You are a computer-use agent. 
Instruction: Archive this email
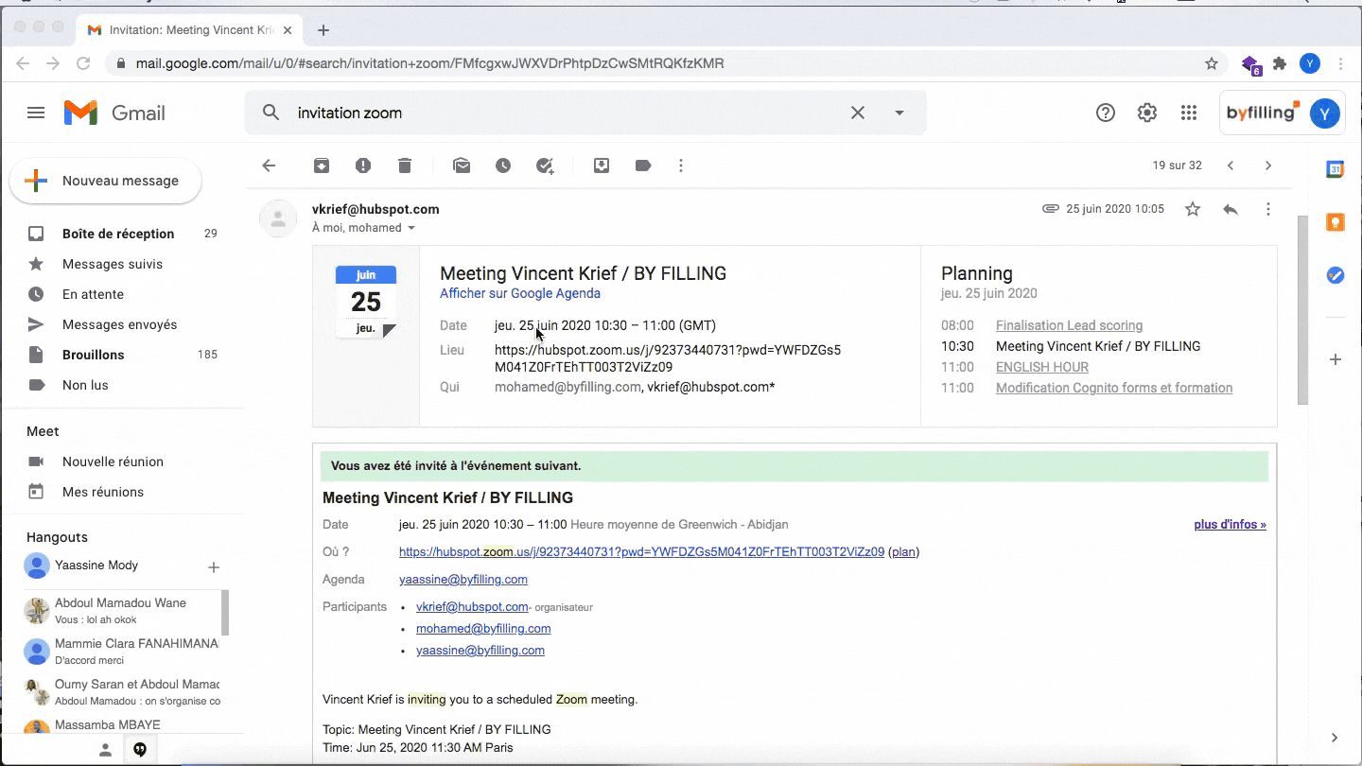[x=322, y=165]
